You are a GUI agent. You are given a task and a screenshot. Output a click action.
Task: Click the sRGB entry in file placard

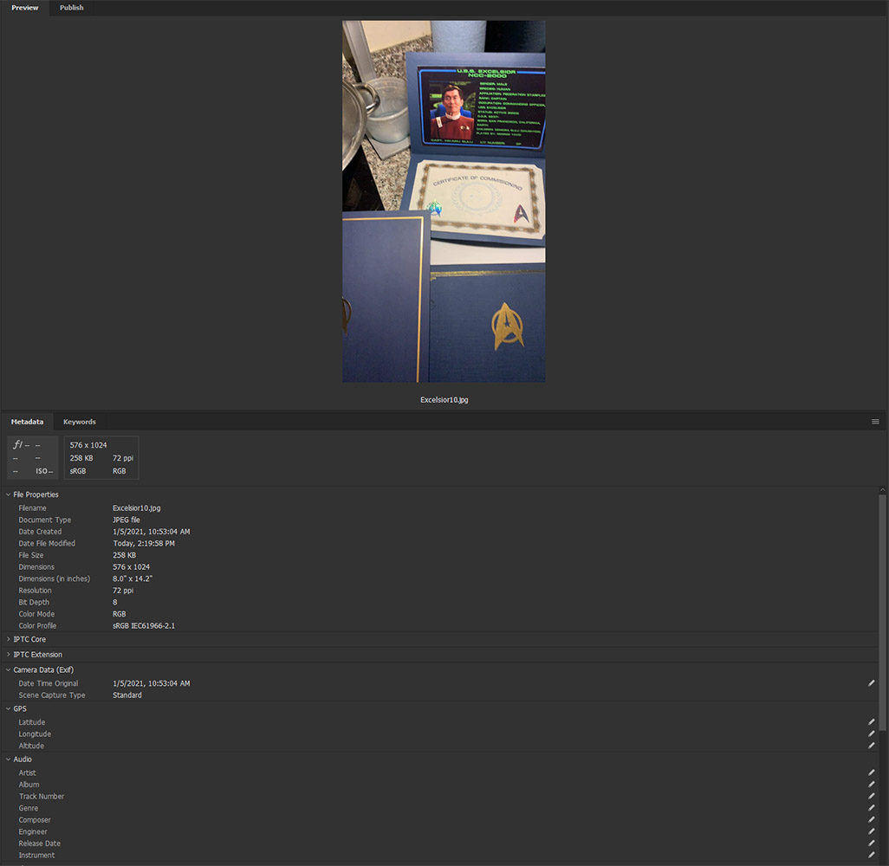click(x=78, y=471)
